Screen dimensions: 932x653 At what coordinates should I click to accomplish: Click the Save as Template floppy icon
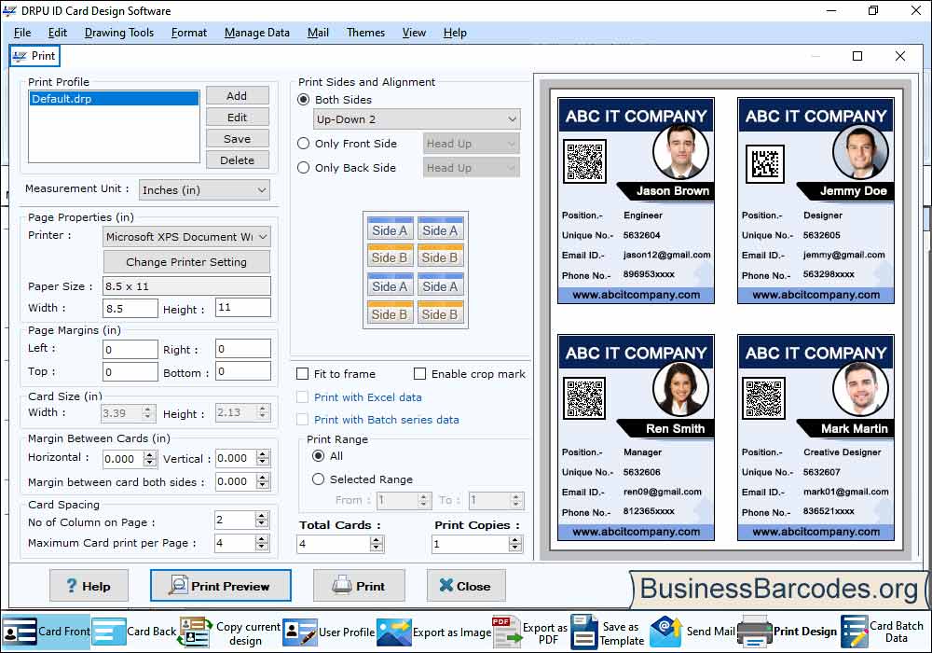point(584,632)
